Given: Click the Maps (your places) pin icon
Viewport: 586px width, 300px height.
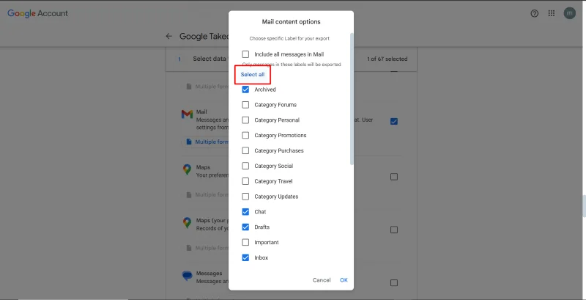Looking at the screenshot, I should pyautogui.click(x=187, y=223).
